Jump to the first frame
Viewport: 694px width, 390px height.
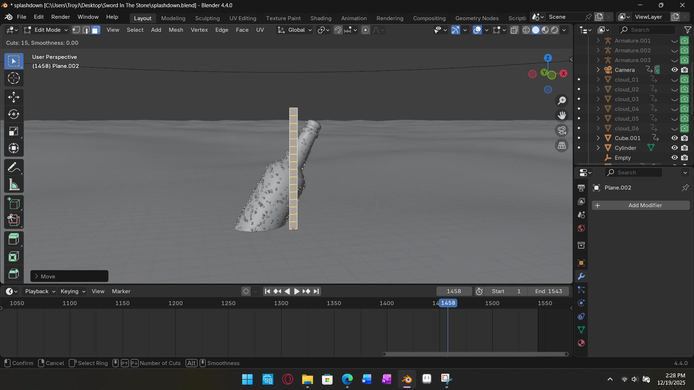(267, 291)
